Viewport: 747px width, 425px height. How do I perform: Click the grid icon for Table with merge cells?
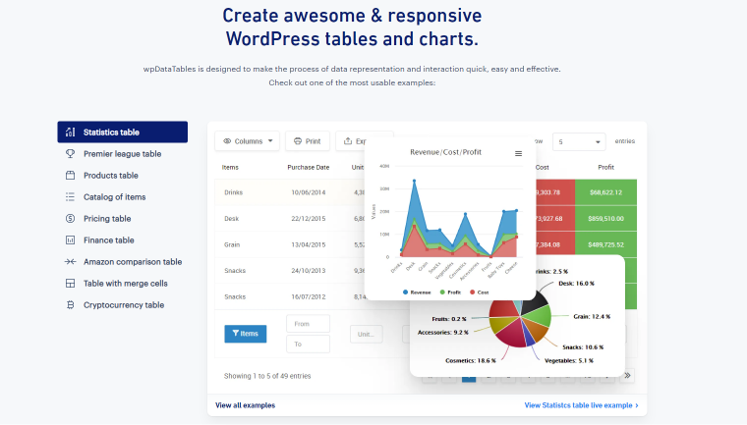click(70, 284)
